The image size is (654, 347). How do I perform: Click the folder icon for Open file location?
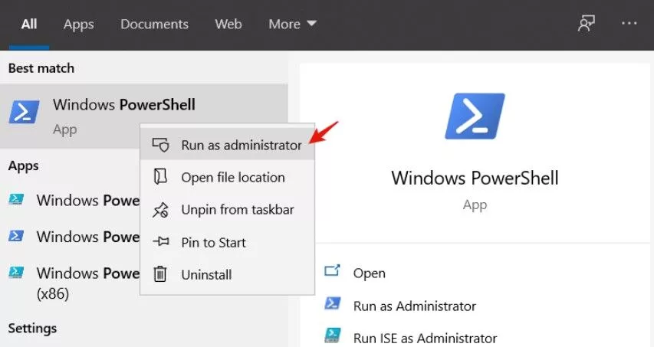click(x=160, y=177)
